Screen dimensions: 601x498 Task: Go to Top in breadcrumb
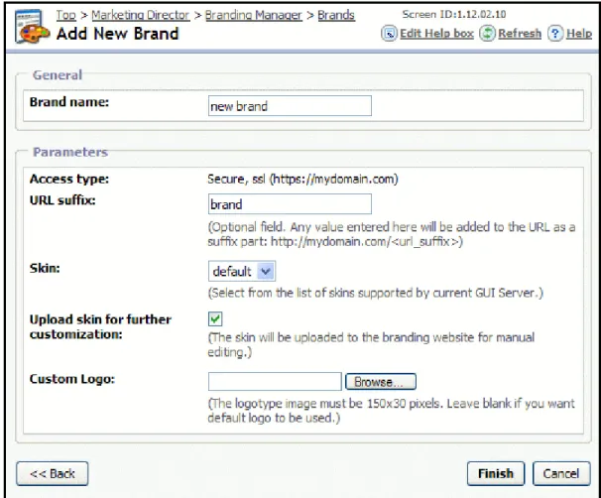click(65, 15)
